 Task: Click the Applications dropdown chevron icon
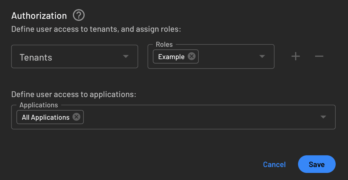pyautogui.click(x=323, y=117)
